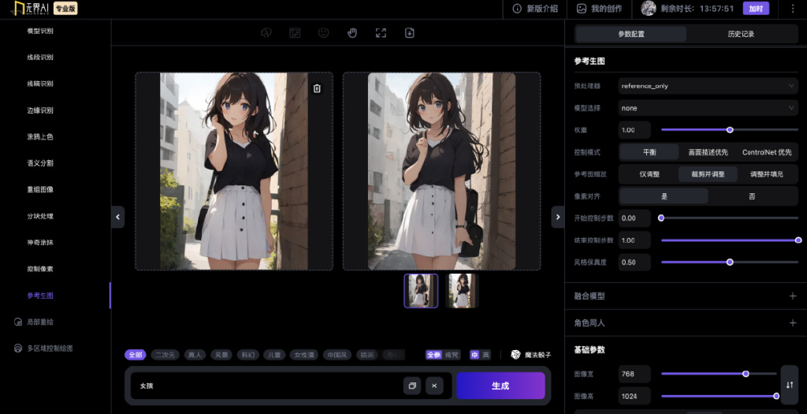
Task: Open 模型识别 in the sidebar
Action: point(40,31)
